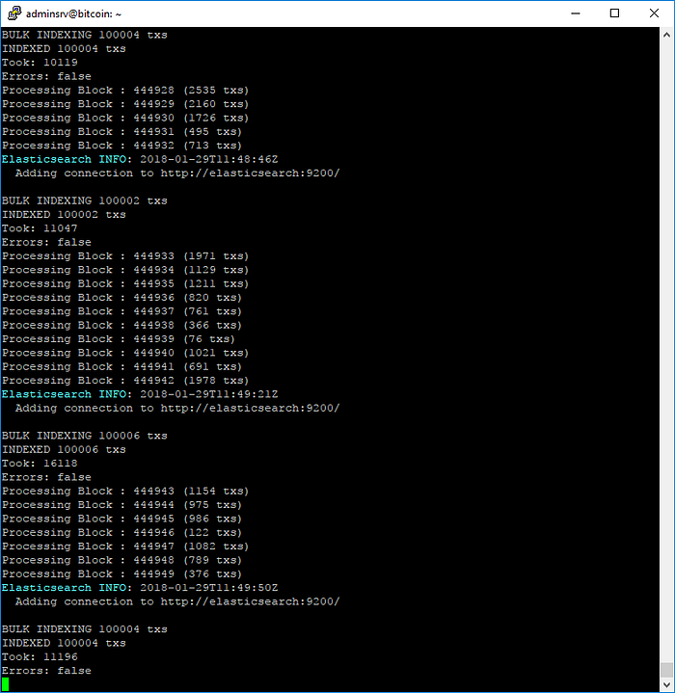
Task: Click Processing Block 444938 line
Action: click(x=122, y=325)
